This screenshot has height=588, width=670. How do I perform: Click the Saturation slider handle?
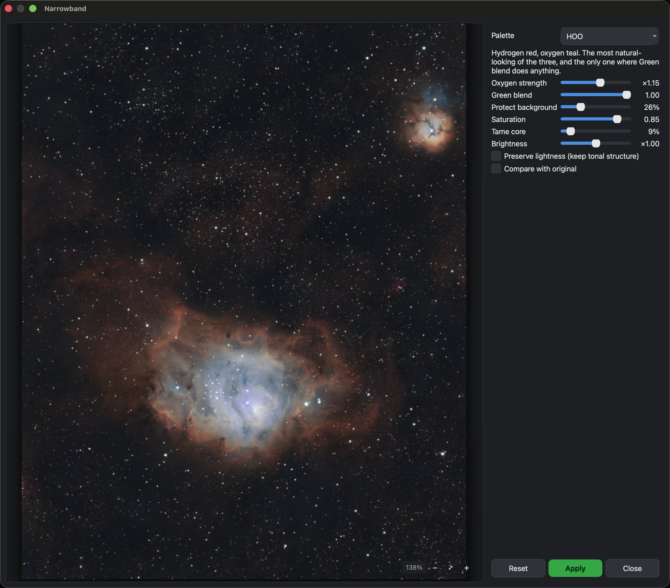coord(617,119)
